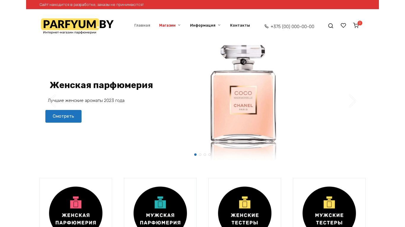Viewport: 405px width, 227px height.
Task: Click the PARFYUM.BY logo
Action: (77, 26)
